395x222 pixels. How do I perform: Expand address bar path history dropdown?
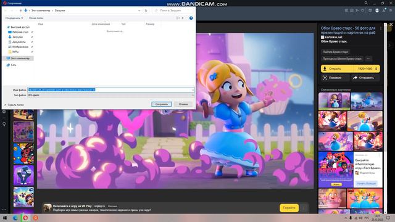click(x=139, y=10)
